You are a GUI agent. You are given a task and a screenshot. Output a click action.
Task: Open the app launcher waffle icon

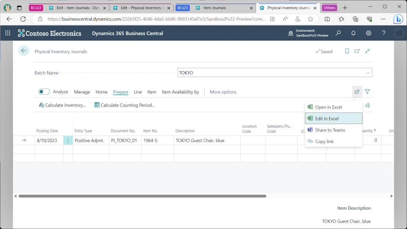pyautogui.click(x=8, y=33)
